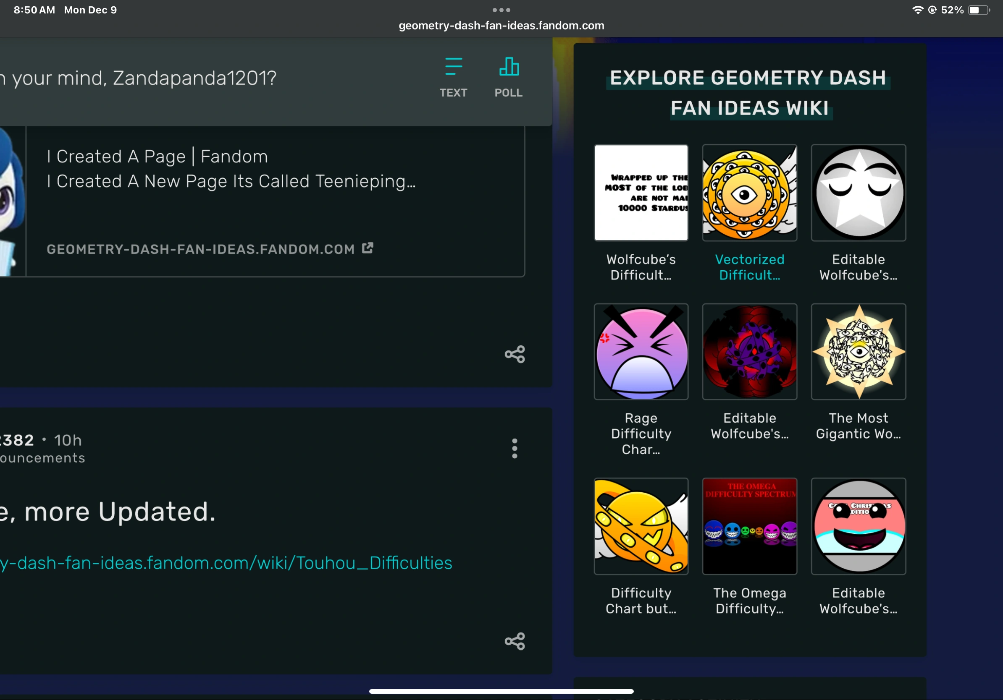Open The Most Gigantic Wo... page thumbnail
Viewport: 1003px width, 700px height.
coord(858,352)
